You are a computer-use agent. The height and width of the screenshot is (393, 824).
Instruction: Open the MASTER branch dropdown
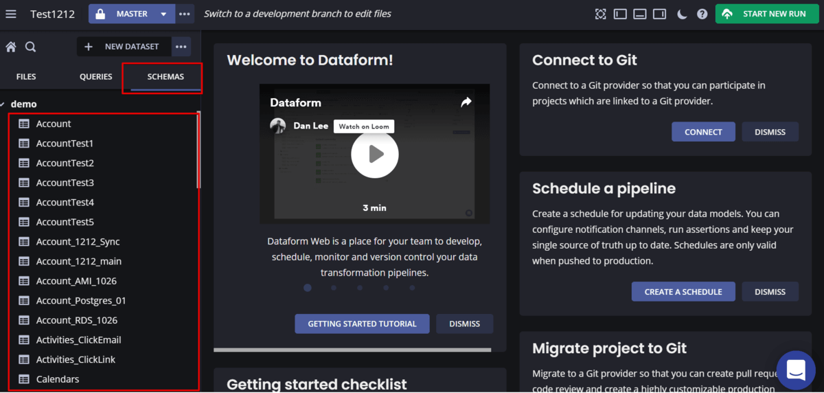pos(163,14)
